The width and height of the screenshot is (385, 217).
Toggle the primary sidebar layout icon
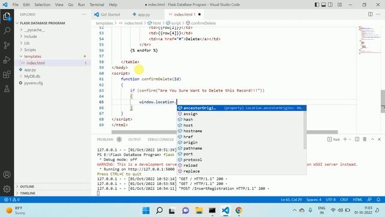pyautogui.click(x=317, y=5)
